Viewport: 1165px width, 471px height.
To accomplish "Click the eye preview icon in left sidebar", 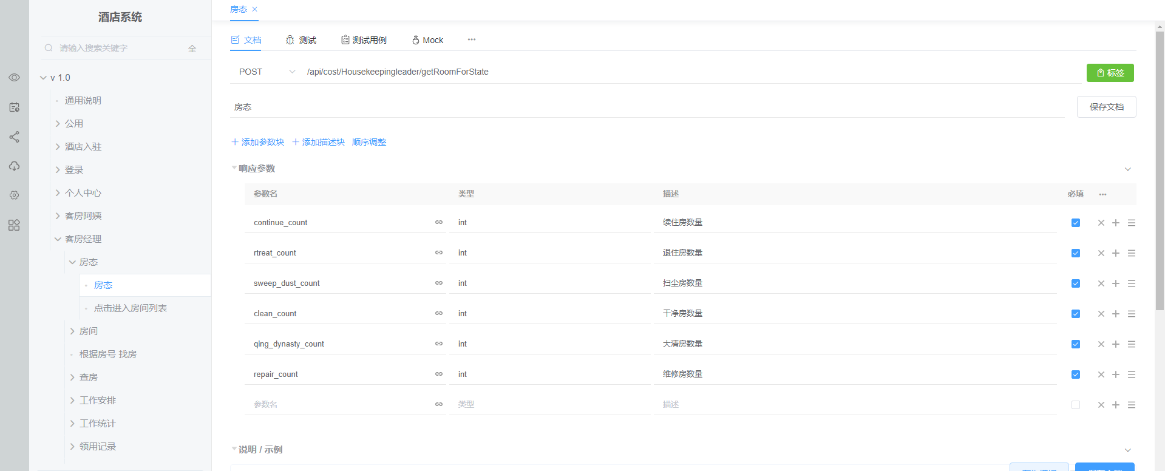I will [x=15, y=78].
